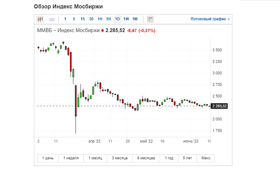Set range to 1 месяц
This screenshot has width=280, height=173.
(x=95, y=158)
